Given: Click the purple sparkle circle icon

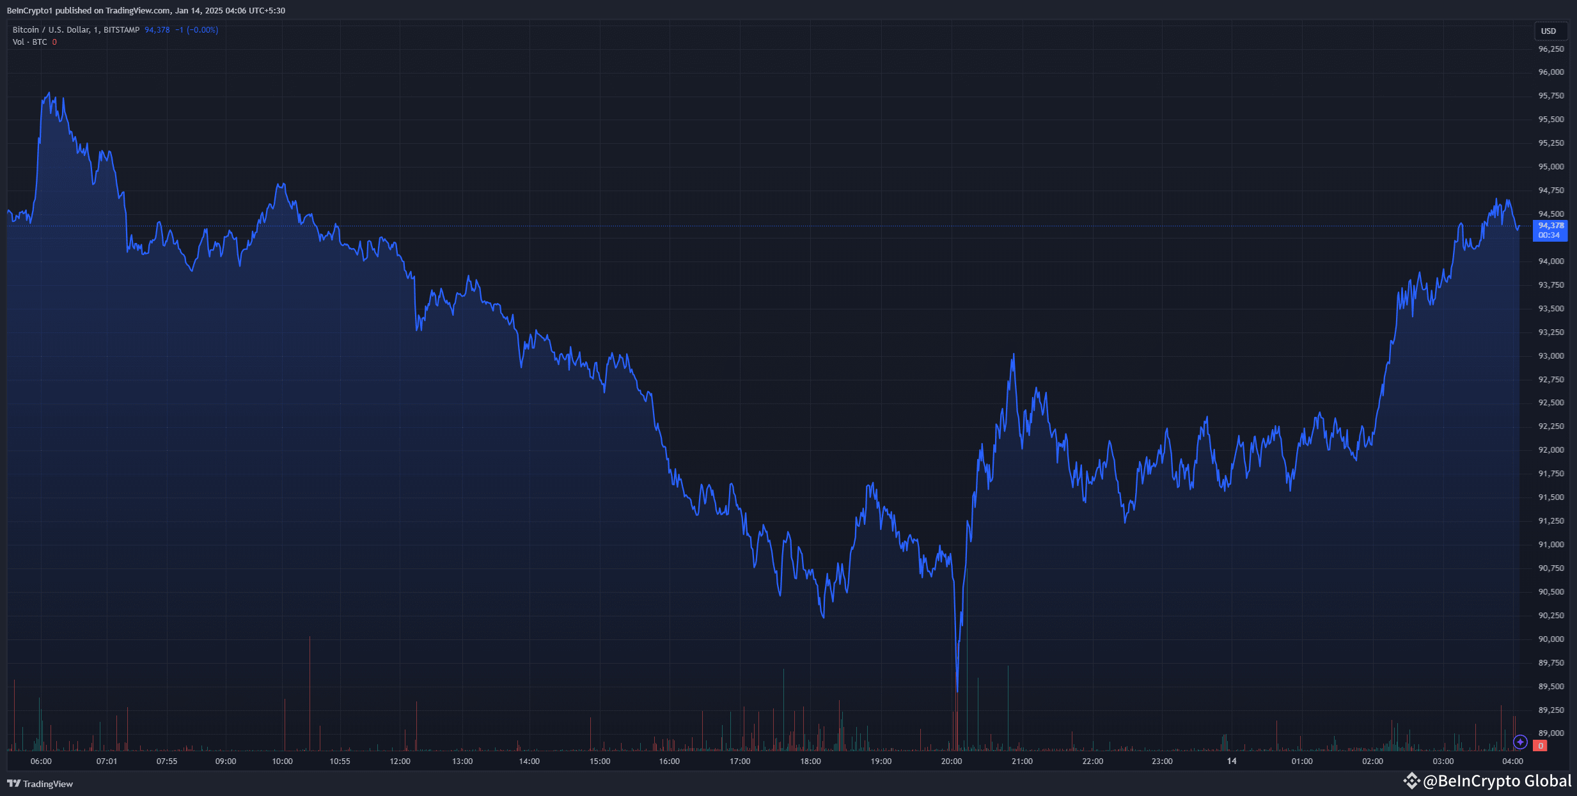Looking at the screenshot, I should [x=1520, y=742].
